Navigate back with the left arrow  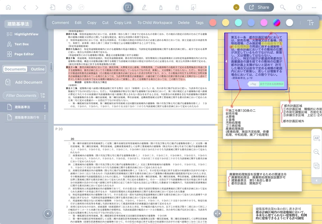coord(25,8)
